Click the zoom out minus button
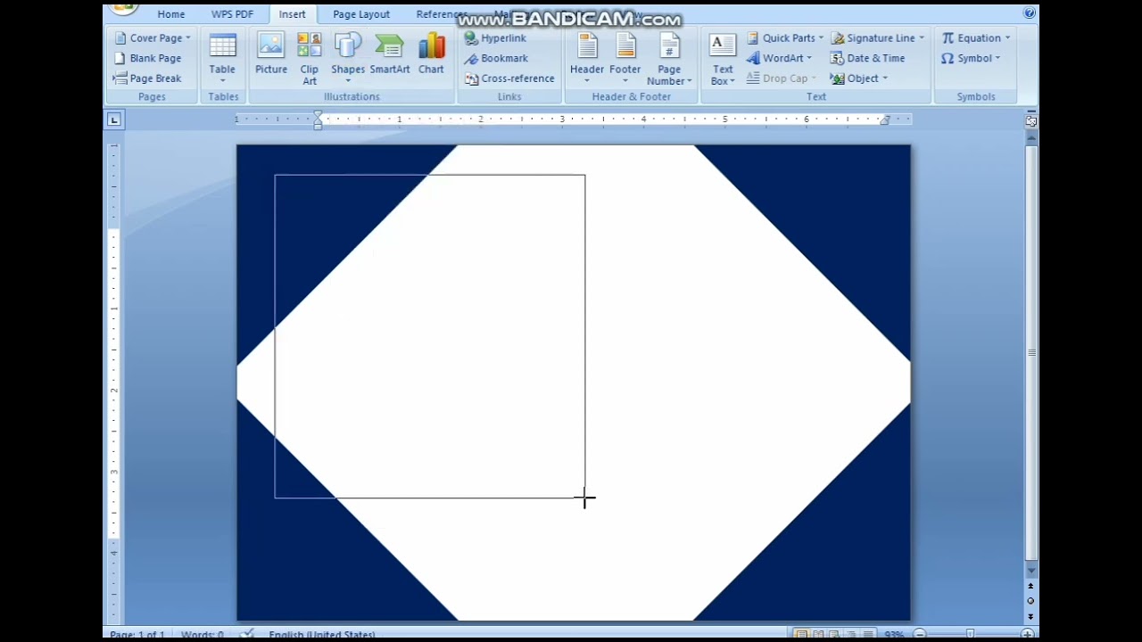This screenshot has height=642, width=1142. coord(919,635)
